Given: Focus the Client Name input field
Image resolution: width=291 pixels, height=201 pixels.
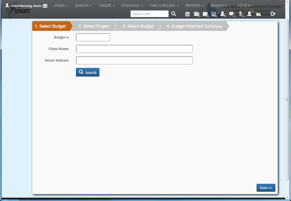Looking at the screenshot, I should pos(134,49).
